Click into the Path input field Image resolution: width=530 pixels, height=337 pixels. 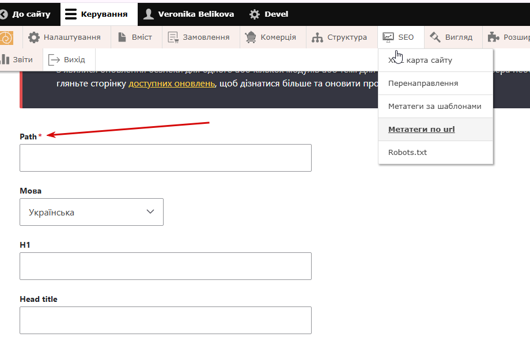coord(165,158)
